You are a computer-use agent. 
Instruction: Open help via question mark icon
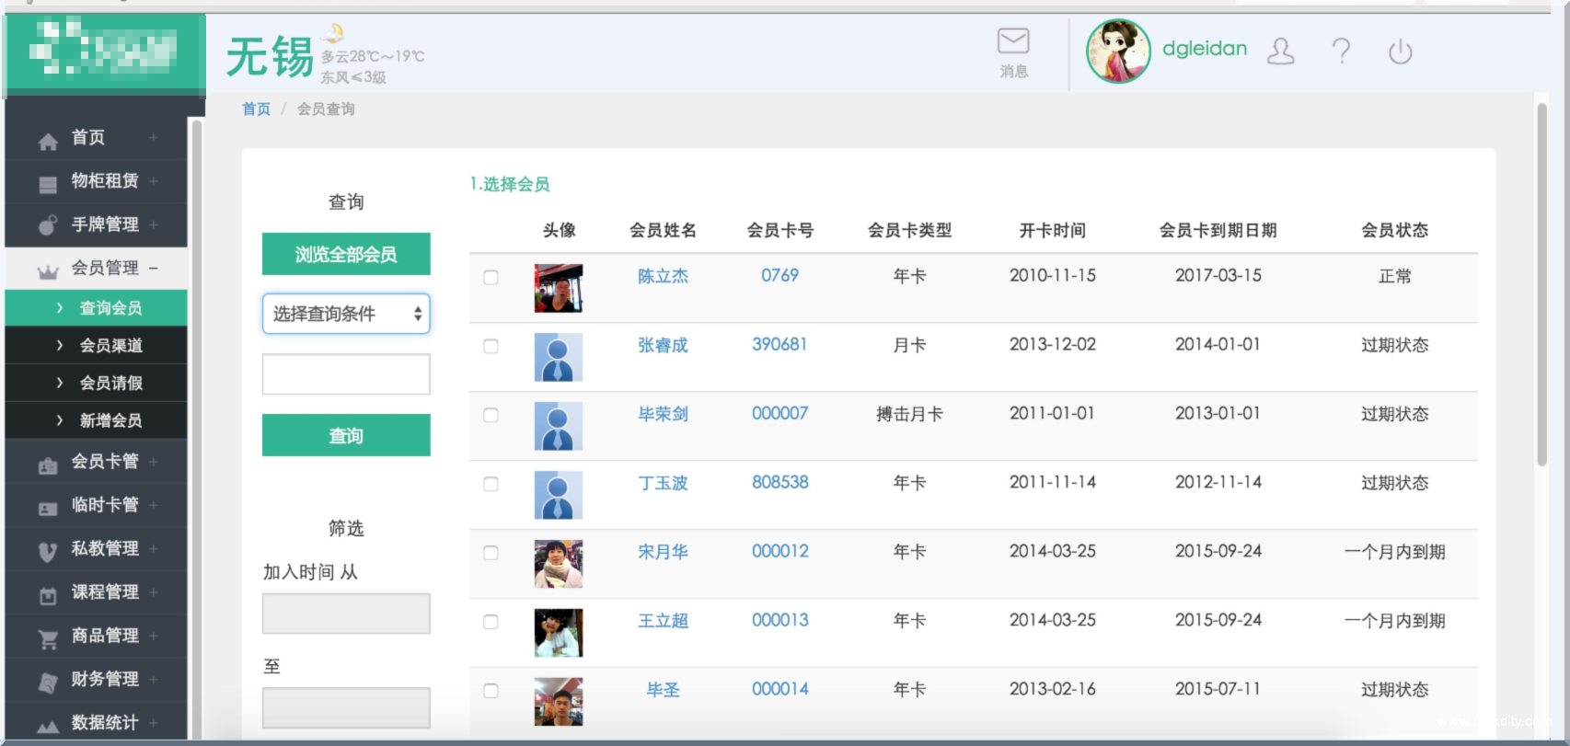click(1341, 52)
